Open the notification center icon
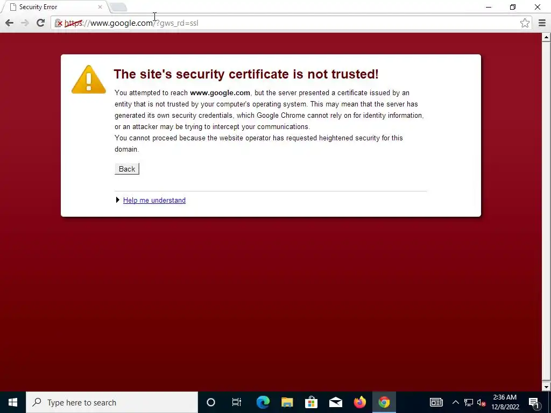The width and height of the screenshot is (551, 413). pyautogui.click(x=534, y=402)
